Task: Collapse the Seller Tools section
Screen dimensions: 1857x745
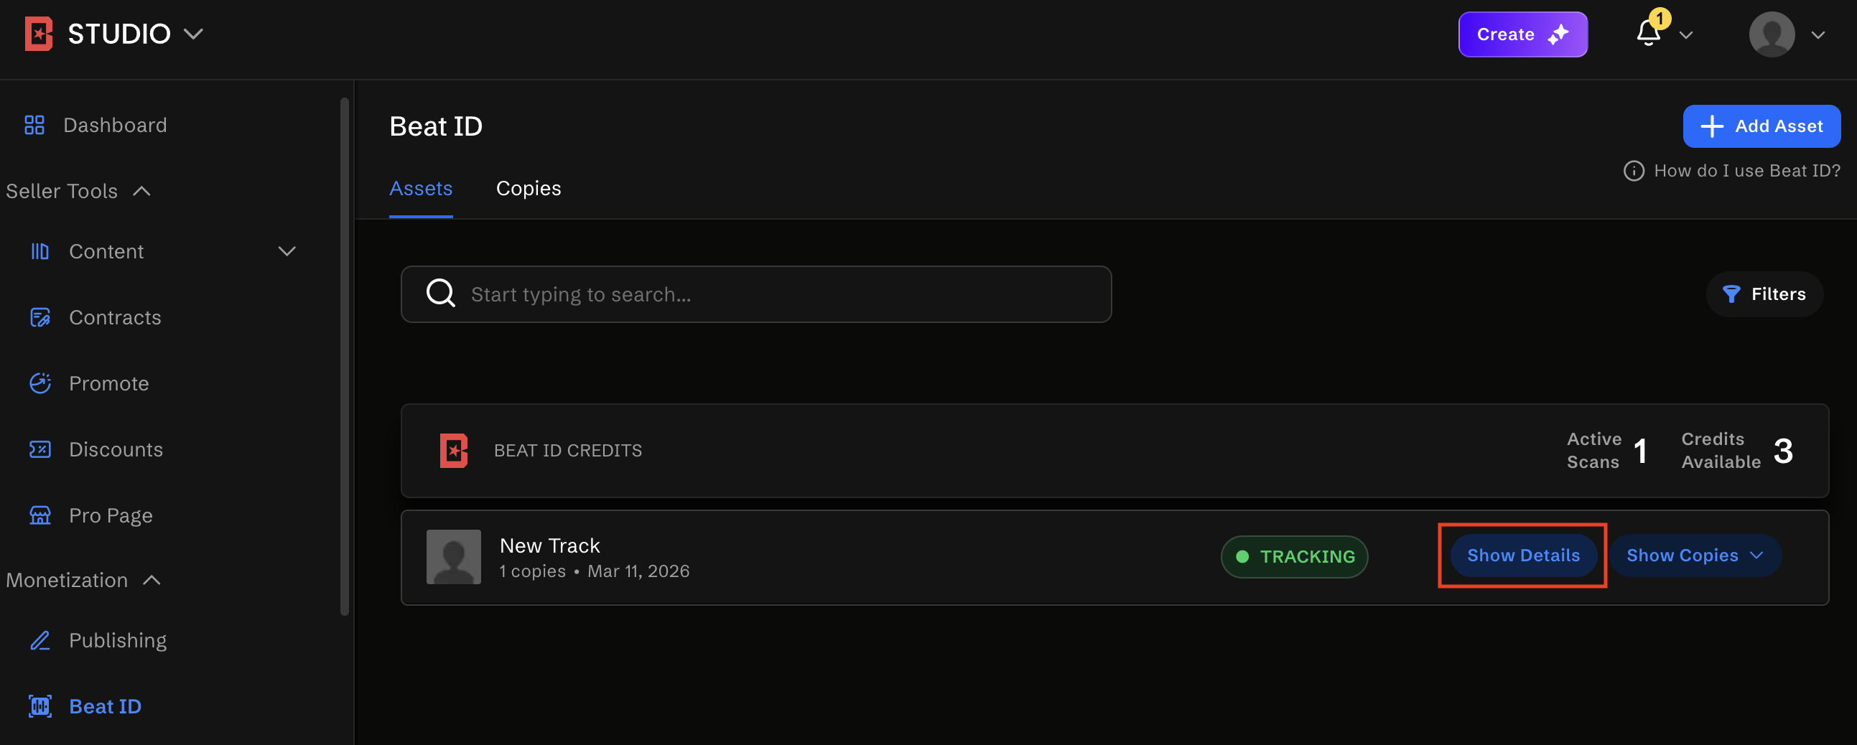Action: [x=141, y=191]
